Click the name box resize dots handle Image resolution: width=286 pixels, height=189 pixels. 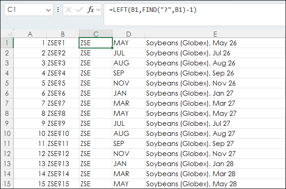coord(58,10)
